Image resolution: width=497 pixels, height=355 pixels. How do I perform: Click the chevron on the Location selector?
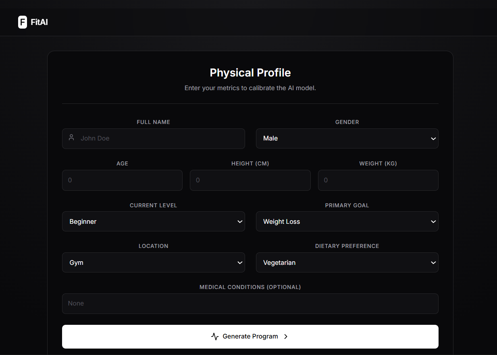pyautogui.click(x=240, y=262)
